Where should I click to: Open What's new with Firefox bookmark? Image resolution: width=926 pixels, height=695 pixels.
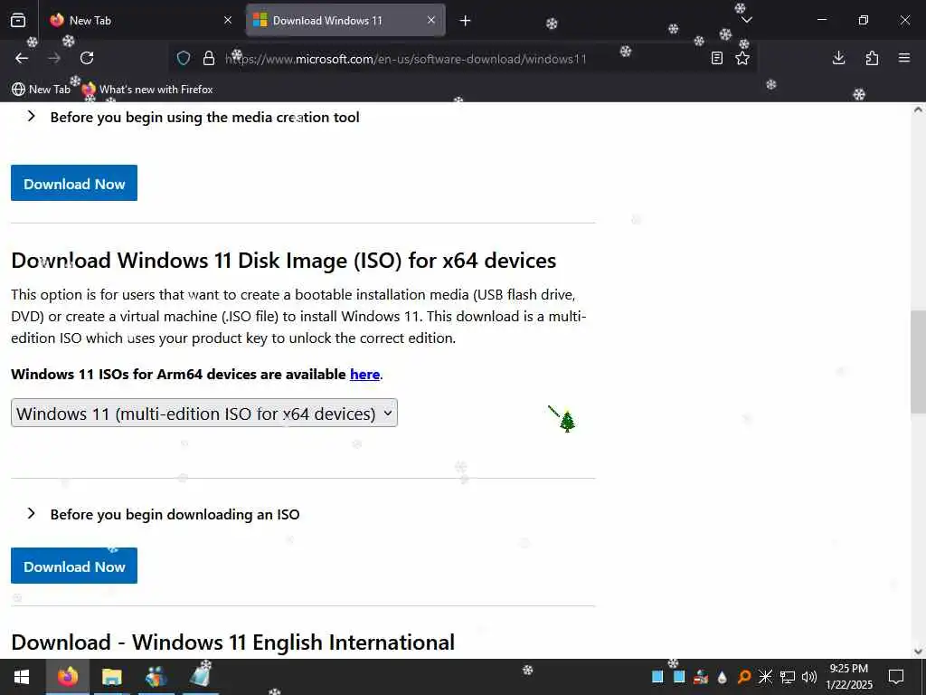click(x=147, y=90)
